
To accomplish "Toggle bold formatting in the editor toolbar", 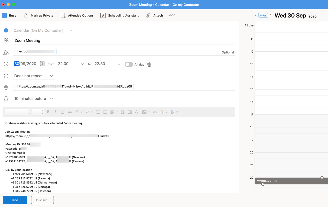I will [x=48, y=112].
